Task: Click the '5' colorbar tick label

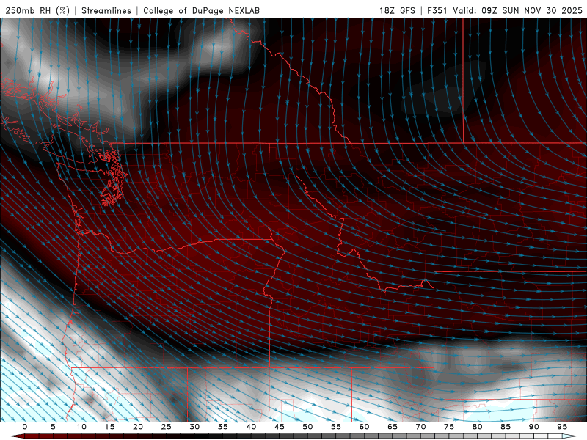Action: [x=53, y=427]
